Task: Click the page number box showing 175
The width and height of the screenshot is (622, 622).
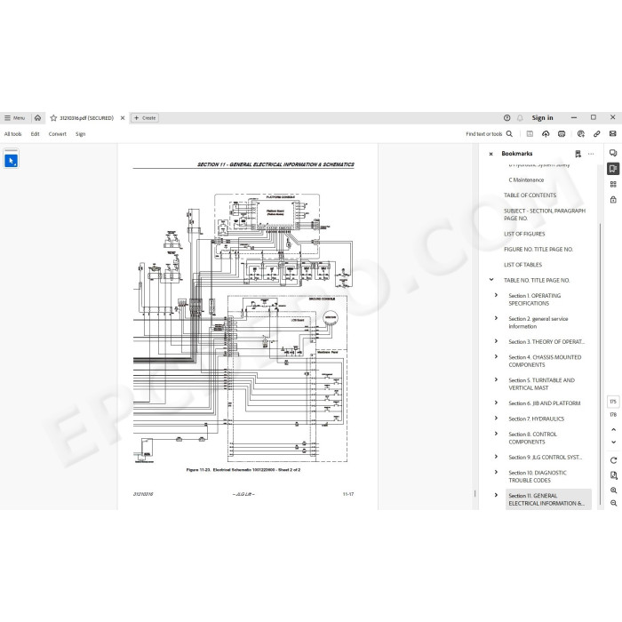Action: [613, 402]
